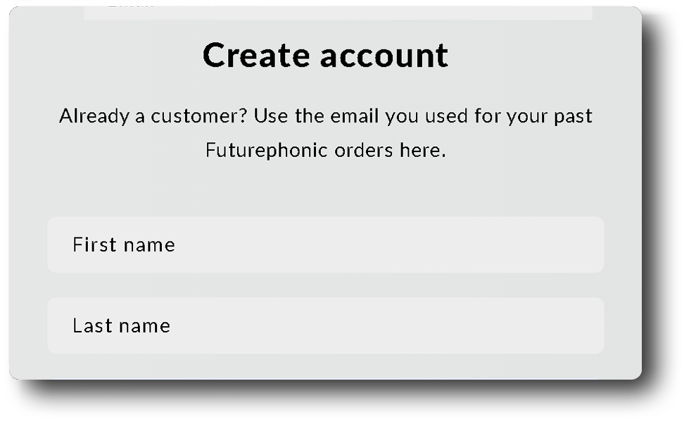
Task: Click the word 'Futurephonic' in the description
Action: tap(266, 150)
